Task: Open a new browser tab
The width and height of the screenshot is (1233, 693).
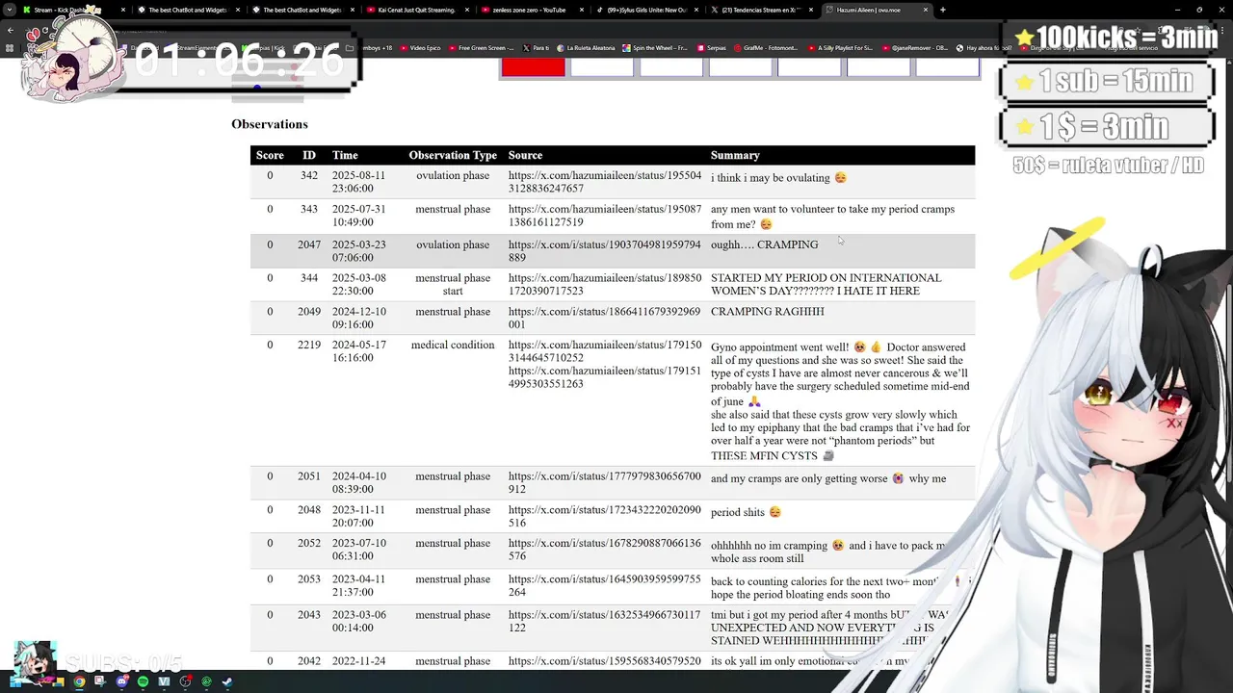Action: point(942,10)
